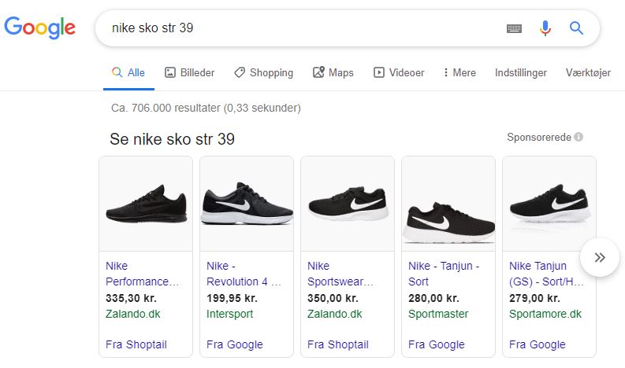Go to the Google logo homepage
The image size is (625, 368).
click(x=40, y=28)
